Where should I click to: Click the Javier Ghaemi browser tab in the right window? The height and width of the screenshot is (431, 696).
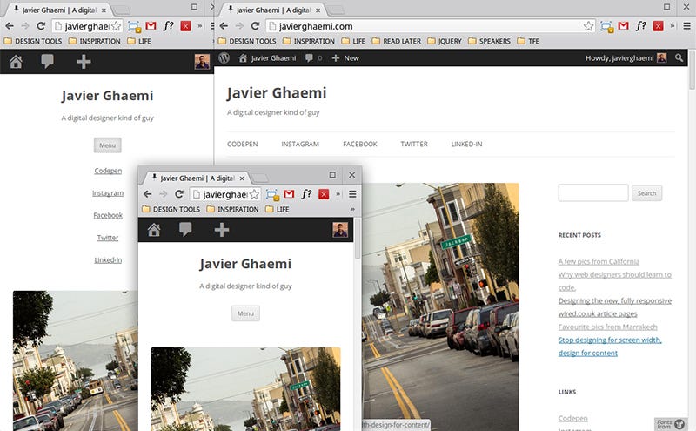point(273,10)
